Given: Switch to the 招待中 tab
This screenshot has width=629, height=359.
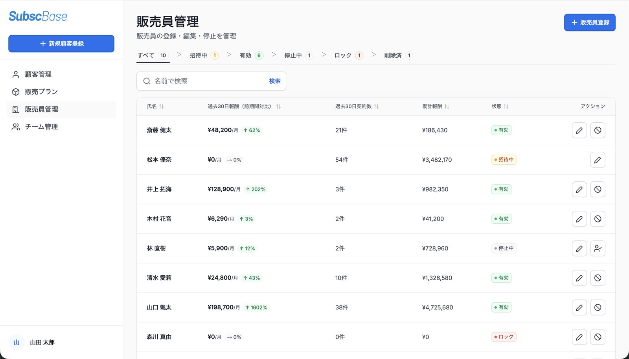Looking at the screenshot, I should 204,55.
